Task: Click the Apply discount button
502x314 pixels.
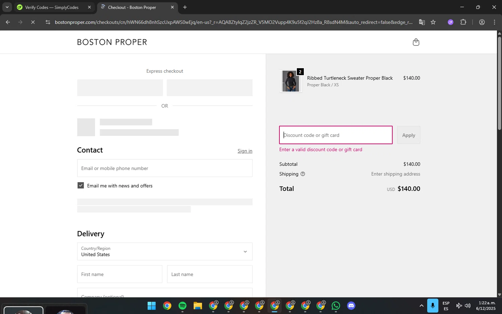Action: (x=409, y=135)
